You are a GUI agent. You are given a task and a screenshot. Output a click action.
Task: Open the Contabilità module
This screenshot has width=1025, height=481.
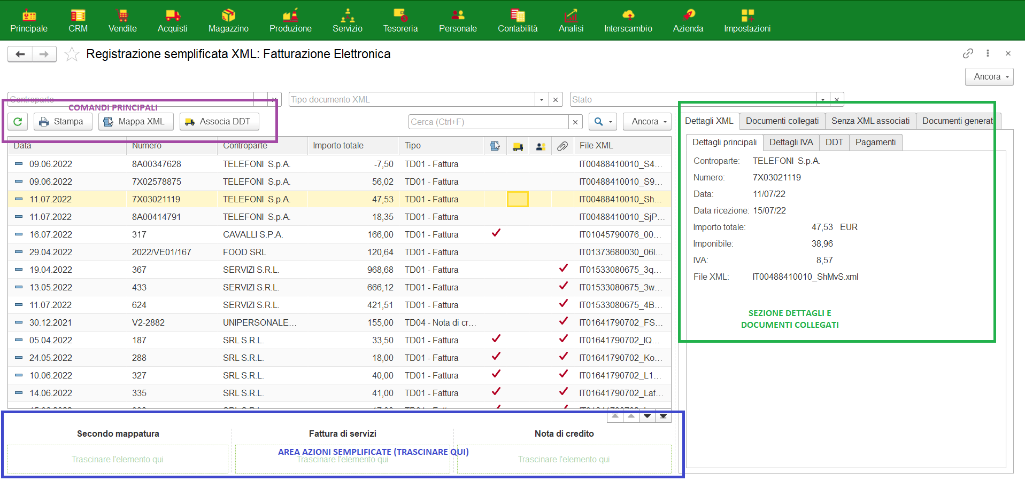518,21
